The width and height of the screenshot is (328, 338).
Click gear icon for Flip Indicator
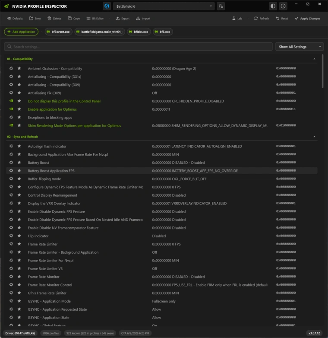coord(11,236)
